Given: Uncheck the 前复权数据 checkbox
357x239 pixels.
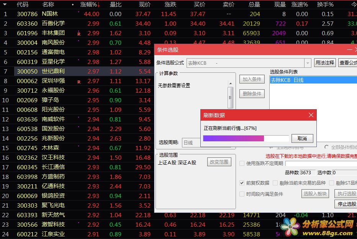Looking at the screenshot, I should 242,183.
